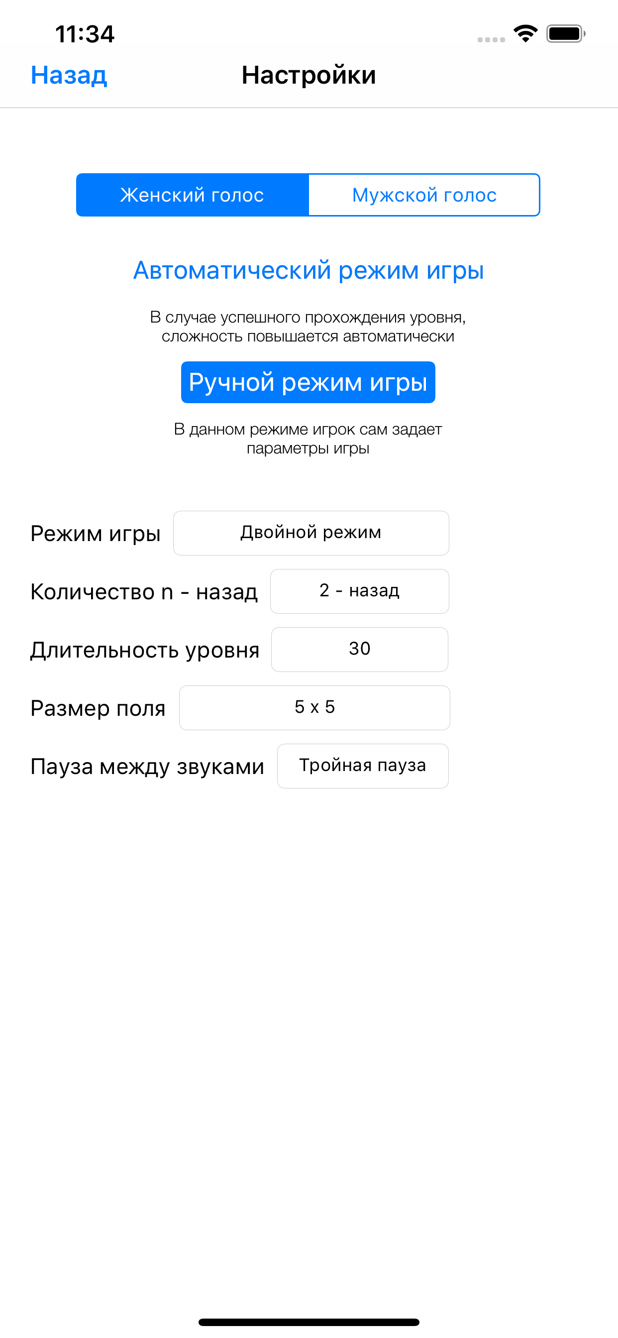
Task: Tap the "Тройная пауза" value field
Action: tap(363, 765)
